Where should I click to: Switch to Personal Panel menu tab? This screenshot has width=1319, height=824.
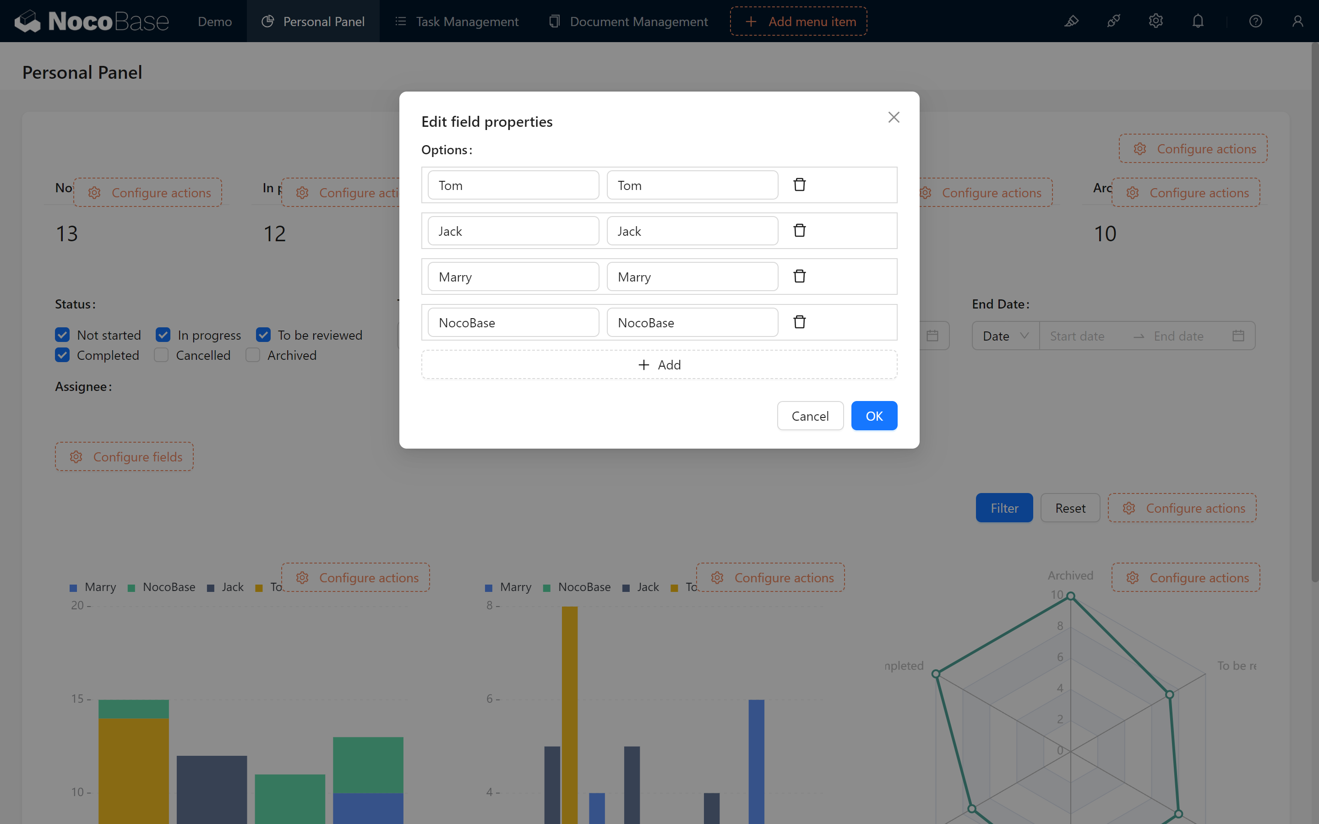tap(313, 21)
